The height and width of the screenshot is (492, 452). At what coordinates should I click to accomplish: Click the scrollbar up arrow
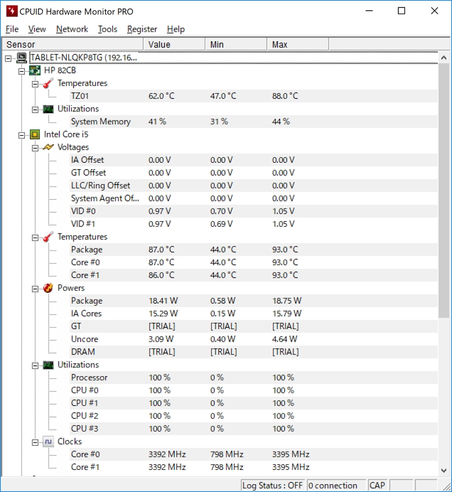444,58
